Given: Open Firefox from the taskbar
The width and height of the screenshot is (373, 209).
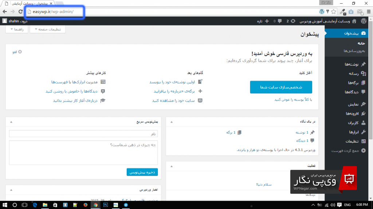Looking at the screenshot, I should pos(85,205).
